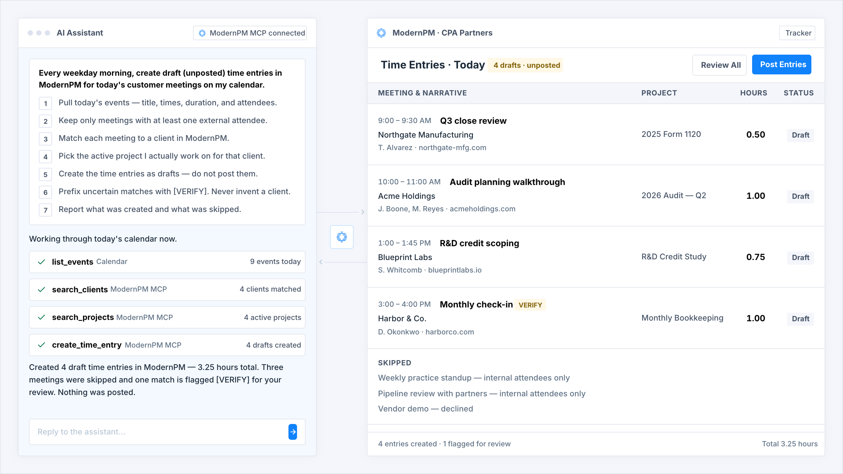
Task: Click the Post Entries button
Action: [x=782, y=65]
